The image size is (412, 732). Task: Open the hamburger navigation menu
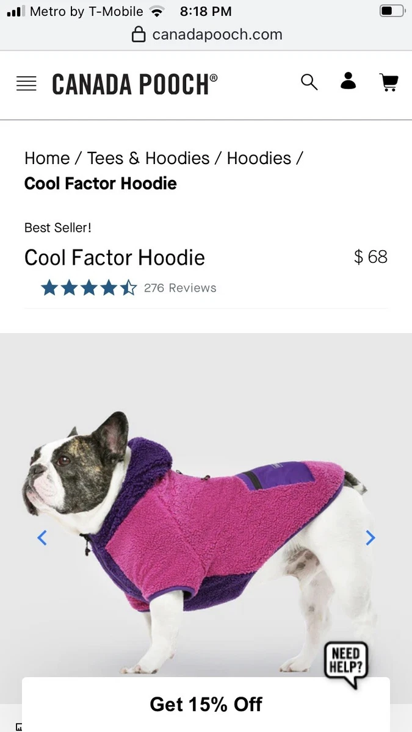26,84
